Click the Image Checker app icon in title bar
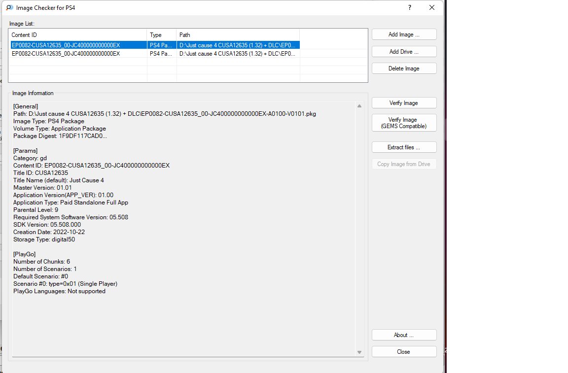This screenshot has height=373, width=568. coord(9,7)
